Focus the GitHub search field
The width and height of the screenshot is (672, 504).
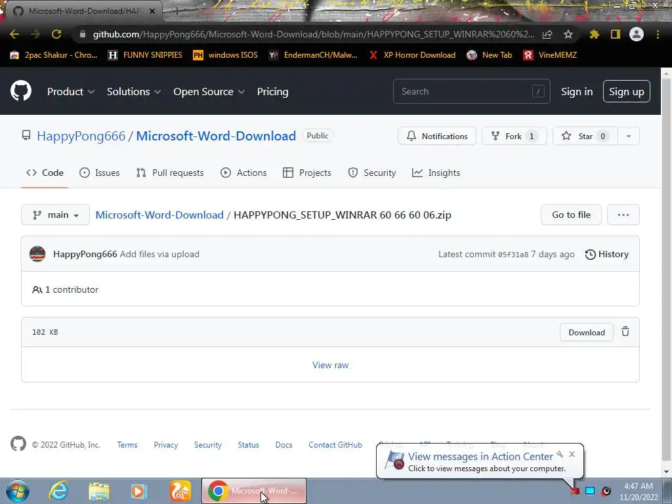click(x=471, y=91)
